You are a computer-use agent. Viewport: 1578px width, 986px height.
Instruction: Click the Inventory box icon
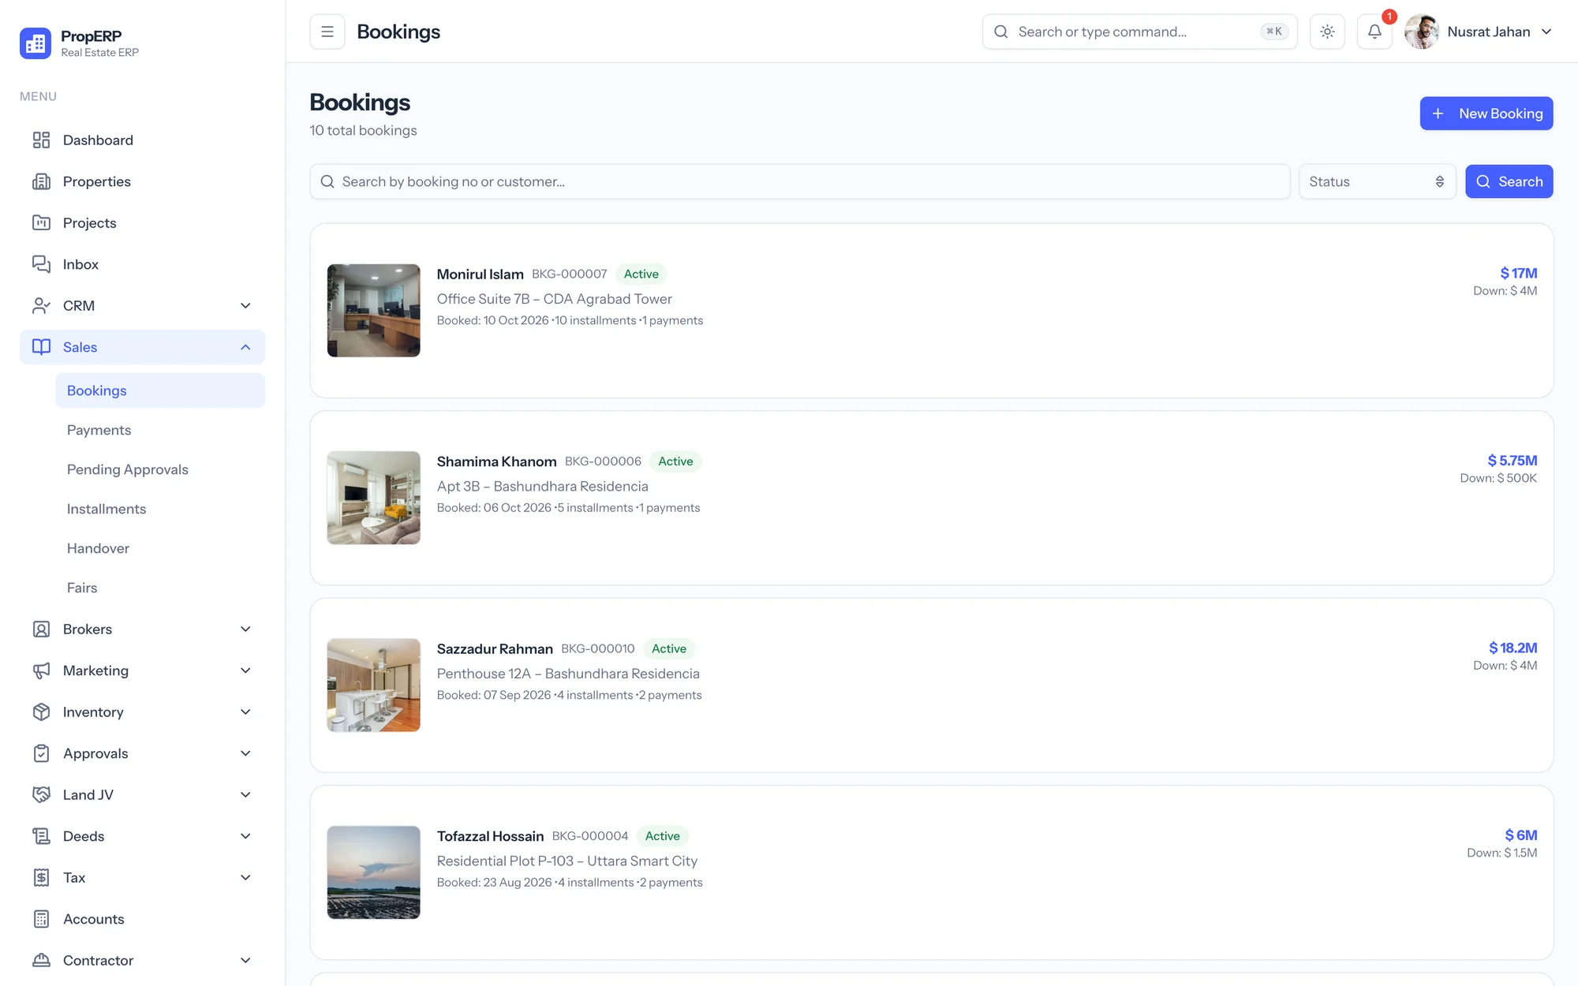pos(41,711)
